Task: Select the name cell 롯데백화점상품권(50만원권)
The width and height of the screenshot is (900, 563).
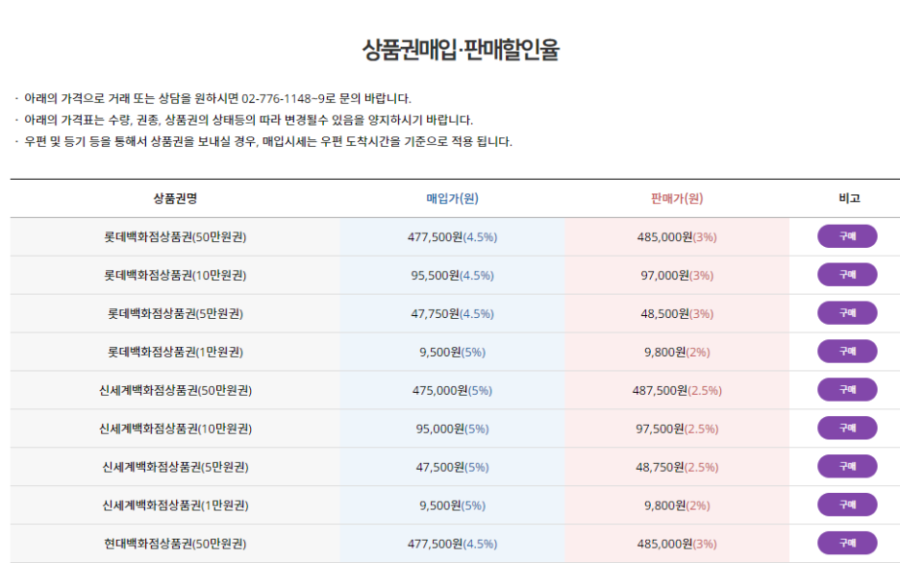Action: coord(175,236)
